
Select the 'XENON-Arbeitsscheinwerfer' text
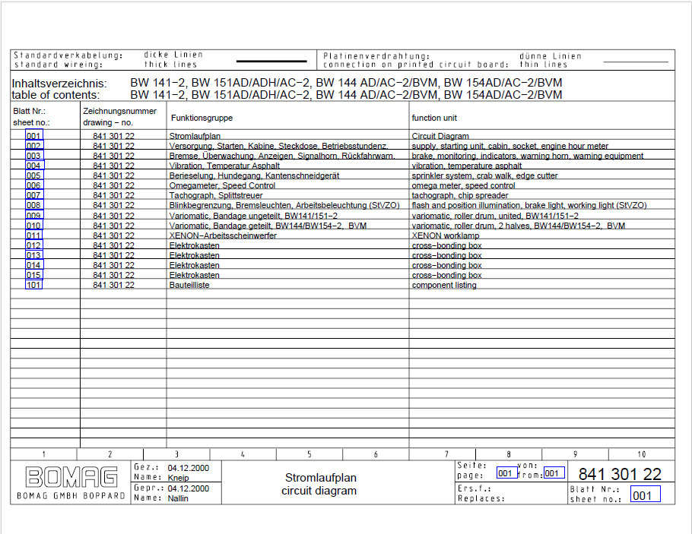point(222,235)
